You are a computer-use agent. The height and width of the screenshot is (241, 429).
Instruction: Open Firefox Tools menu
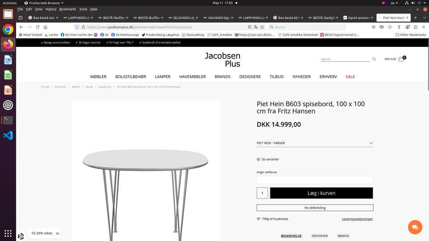click(x=83, y=9)
